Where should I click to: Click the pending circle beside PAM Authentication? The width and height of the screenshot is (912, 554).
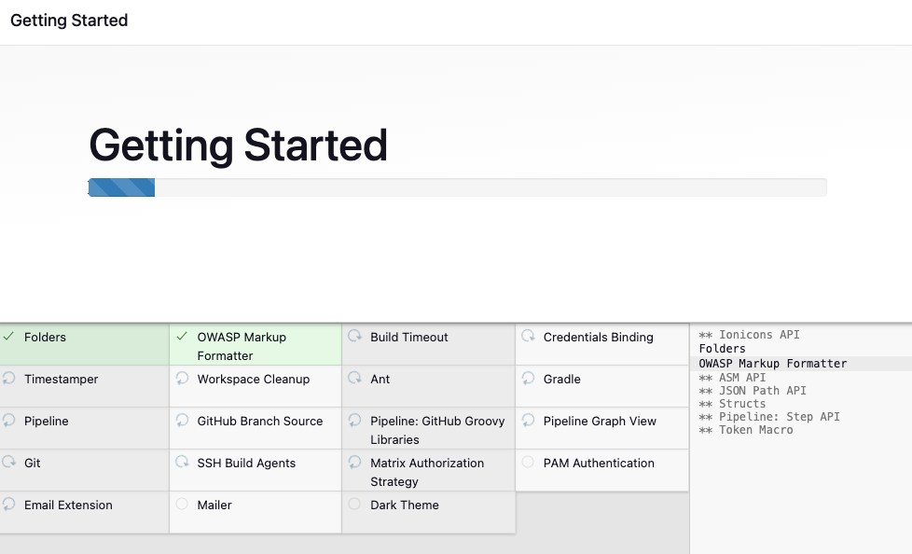[528, 463]
